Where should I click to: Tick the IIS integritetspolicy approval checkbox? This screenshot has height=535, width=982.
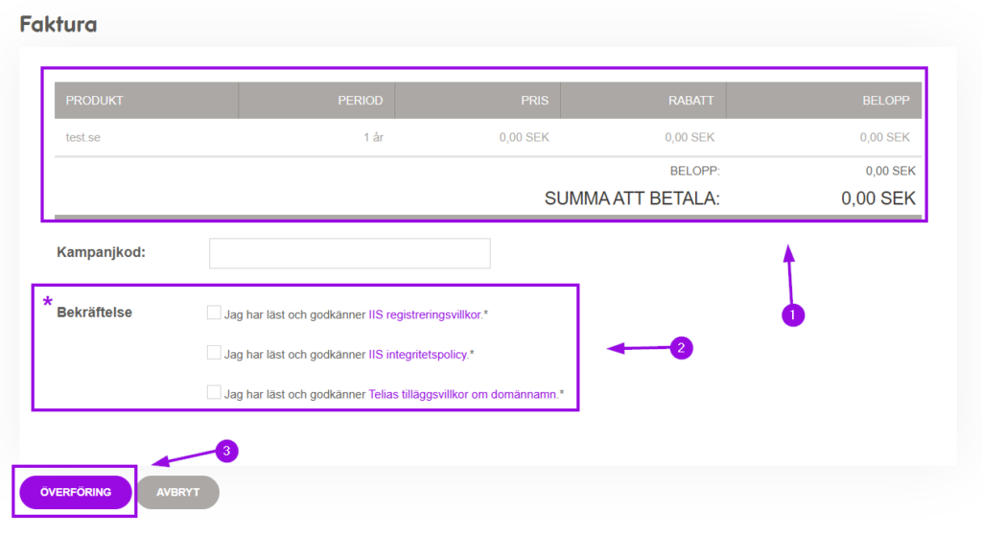(x=214, y=353)
